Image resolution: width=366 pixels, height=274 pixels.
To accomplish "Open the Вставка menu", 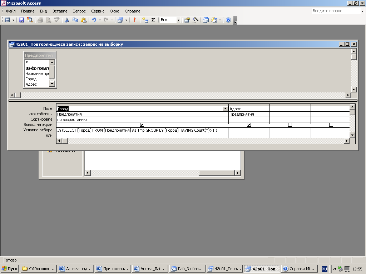I will tap(60, 11).
